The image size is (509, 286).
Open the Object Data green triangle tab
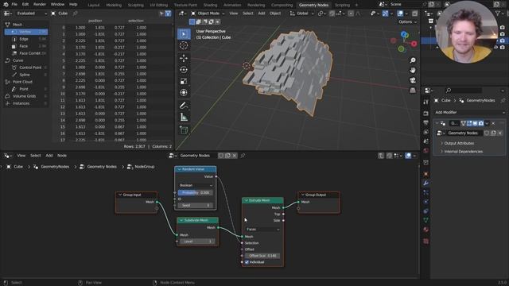(426, 220)
